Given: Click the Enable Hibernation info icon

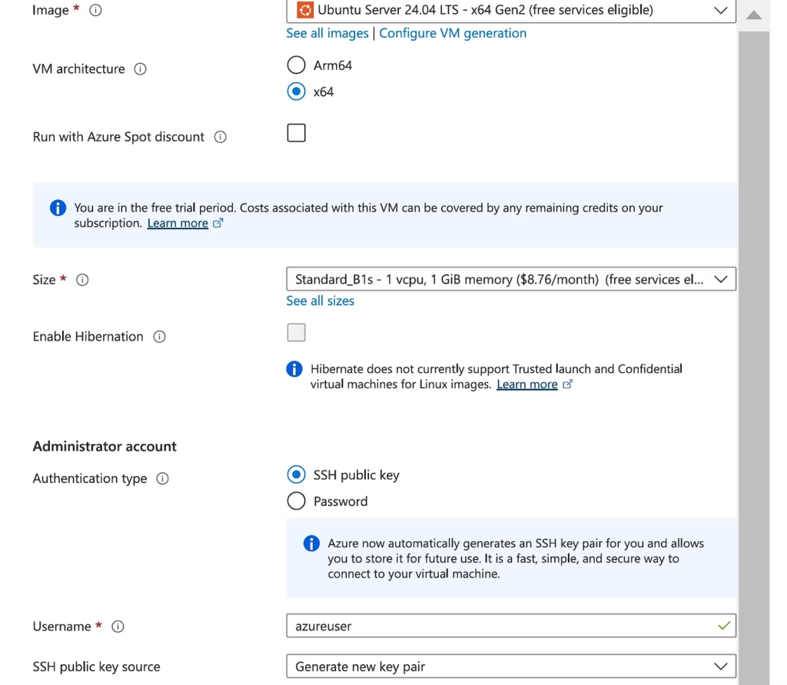Looking at the screenshot, I should click(x=159, y=337).
